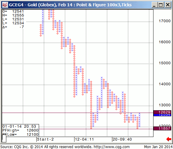Click the window title GCEG4 Gold text
Image resolution: width=173 pixels, height=149 pixels.
click(70, 5)
